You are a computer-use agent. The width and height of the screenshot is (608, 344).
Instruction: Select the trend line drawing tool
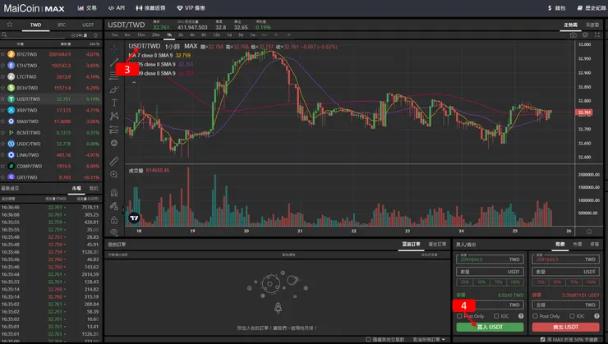point(114,62)
